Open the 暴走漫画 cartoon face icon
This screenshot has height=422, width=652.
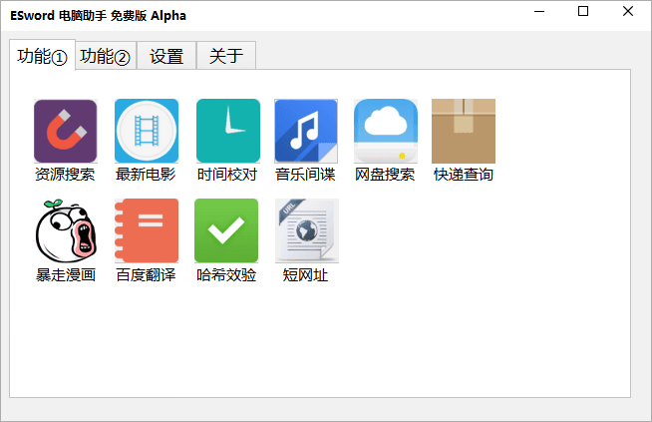pyautogui.click(x=66, y=231)
